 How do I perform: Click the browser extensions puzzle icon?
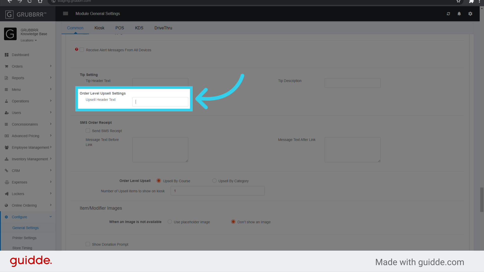(x=471, y=1)
